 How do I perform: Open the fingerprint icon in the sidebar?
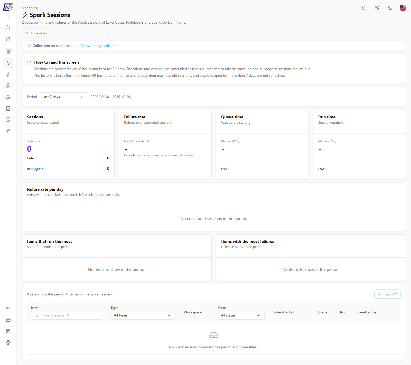tap(8, 131)
